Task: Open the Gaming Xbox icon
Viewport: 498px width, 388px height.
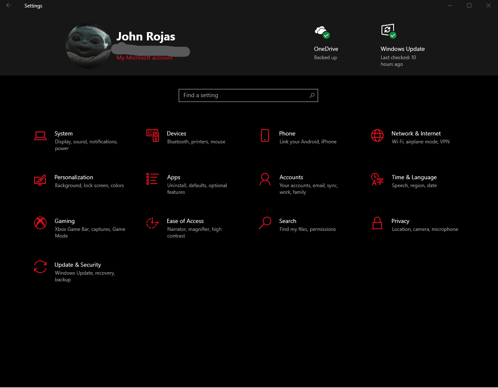Action: pos(40,223)
